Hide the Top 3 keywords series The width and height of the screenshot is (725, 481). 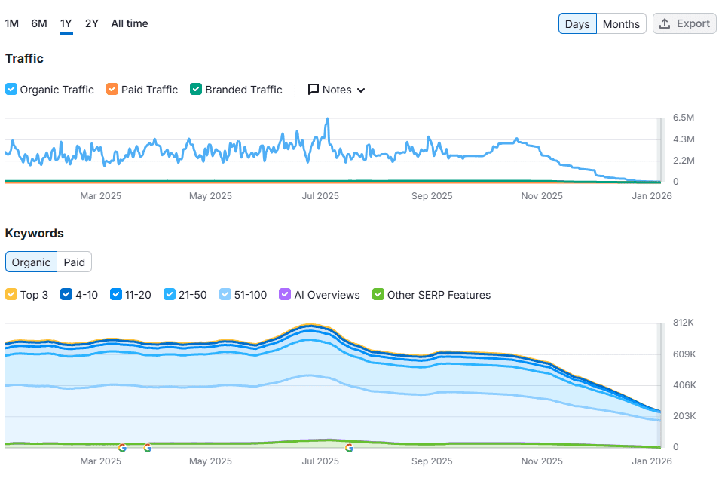[11, 295]
